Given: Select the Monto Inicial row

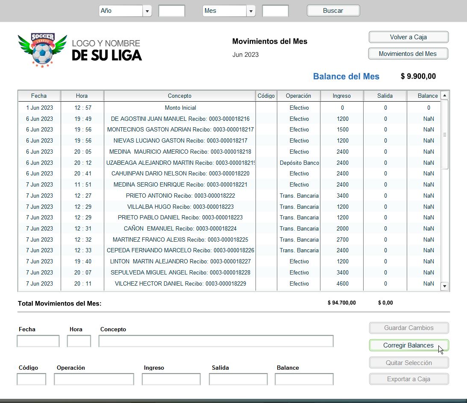Looking at the screenshot, I should pos(229,108).
